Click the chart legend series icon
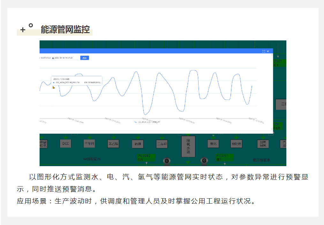Image resolution: width=324 pixels, height=225 pixels. click(x=136, y=122)
